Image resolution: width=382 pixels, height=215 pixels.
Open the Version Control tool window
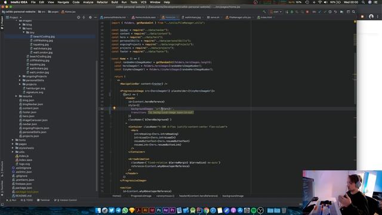[x=66, y=200]
